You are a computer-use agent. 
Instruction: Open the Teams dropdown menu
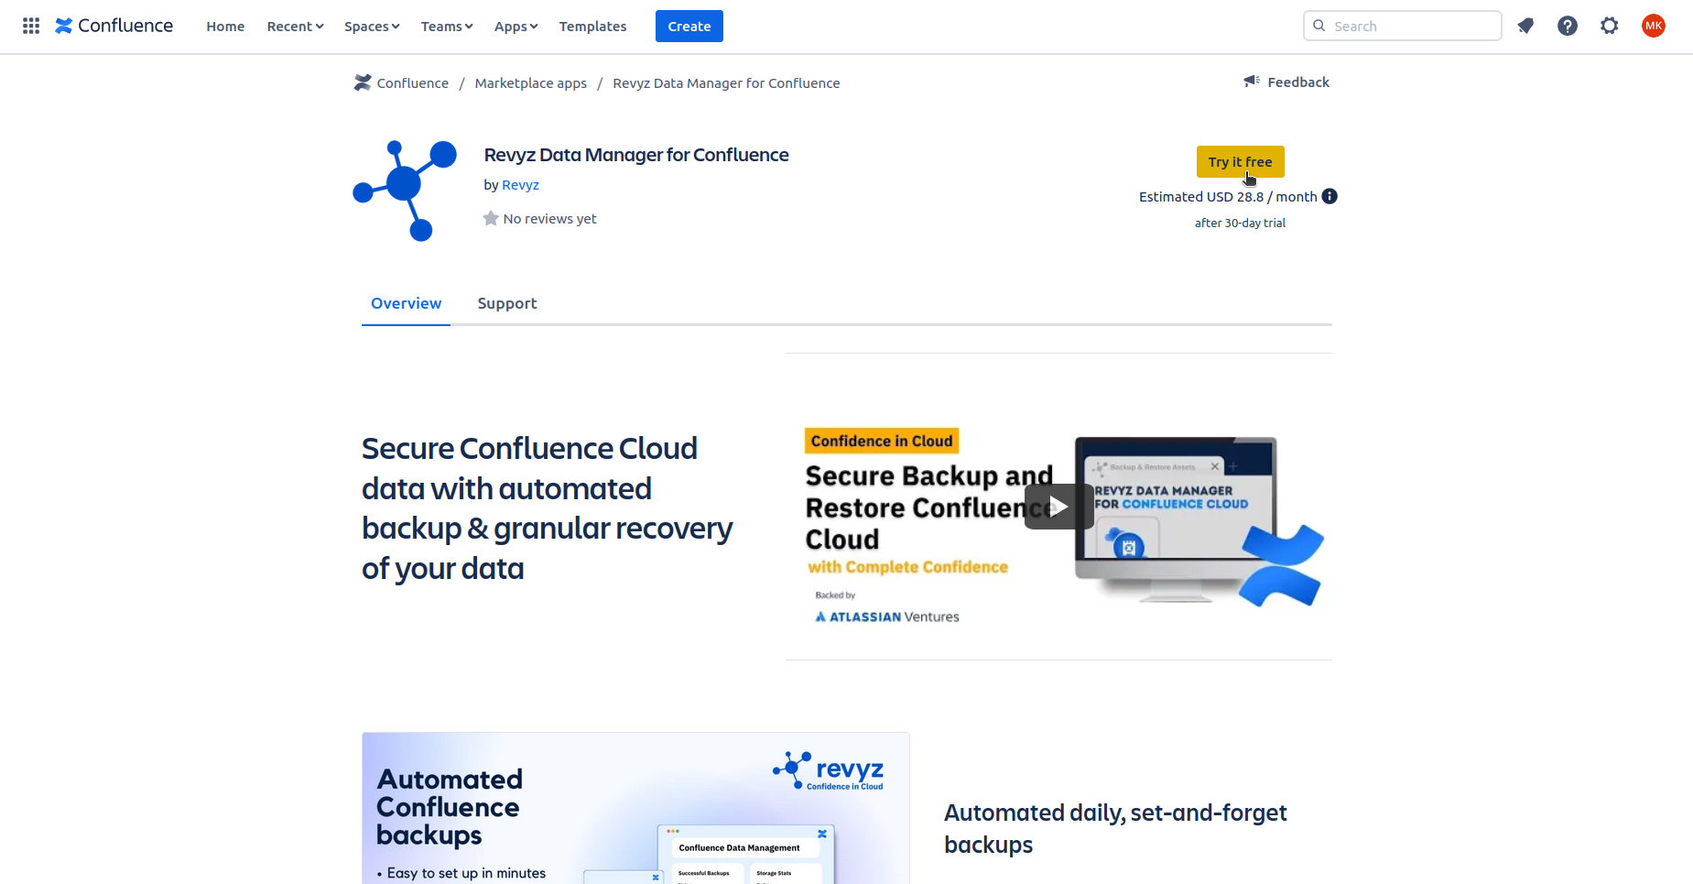pyautogui.click(x=446, y=27)
